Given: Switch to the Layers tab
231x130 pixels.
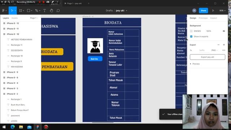Looking at the screenshot, I should (x=6, y=18).
